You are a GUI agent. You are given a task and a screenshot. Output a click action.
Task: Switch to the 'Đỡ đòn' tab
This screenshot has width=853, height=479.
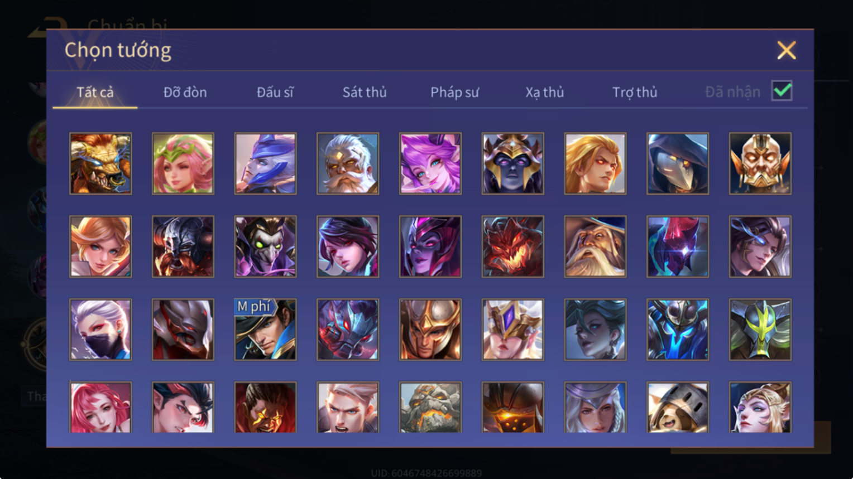185,92
